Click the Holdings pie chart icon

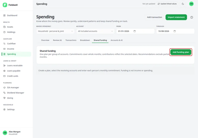coord(4,32)
